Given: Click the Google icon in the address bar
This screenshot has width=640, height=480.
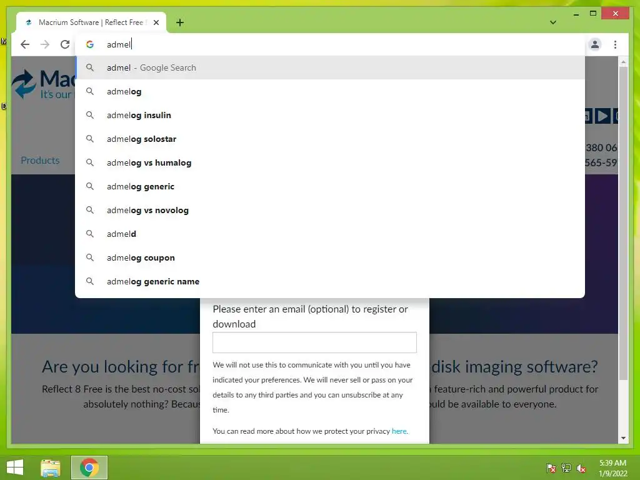Looking at the screenshot, I should tap(90, 44).
